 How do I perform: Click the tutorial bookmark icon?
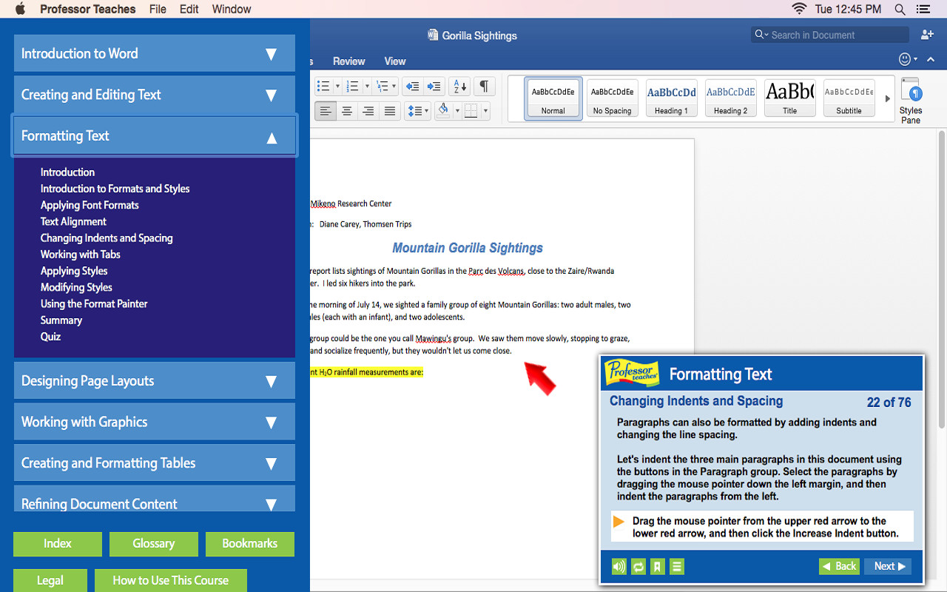657,567
